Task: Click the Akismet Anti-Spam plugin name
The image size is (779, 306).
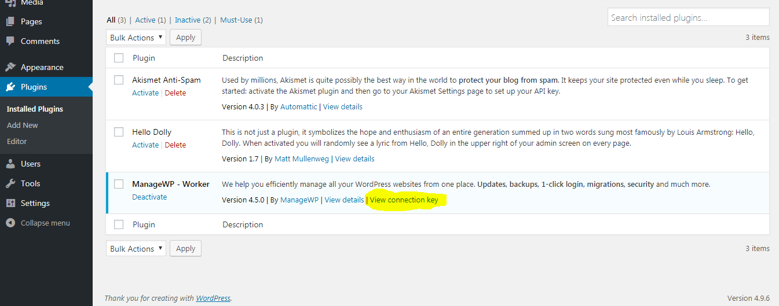Action: [166, 80]
